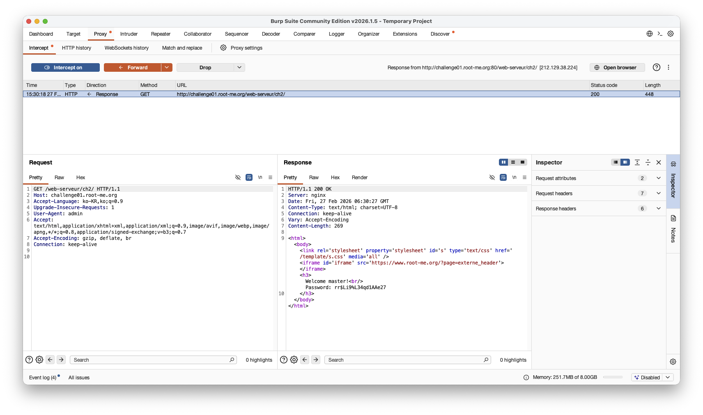Viewport: 703px width, 415px height.
Task: Expand the Request headers section
Action: (x=659, y=193)
